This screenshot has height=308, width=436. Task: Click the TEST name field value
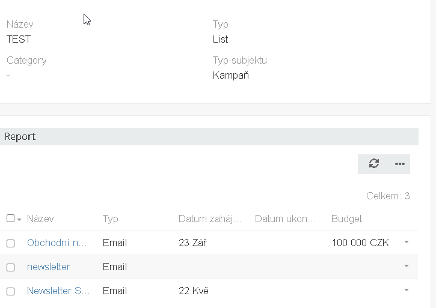[x=19, y=39]
